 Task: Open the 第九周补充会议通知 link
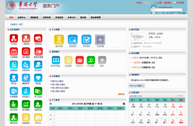pos(60,88)
